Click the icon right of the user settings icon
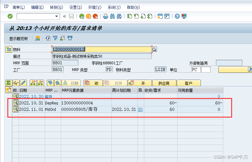Image resolution: width=252 pixels, height=162 pixels. [x=70, y=38]
